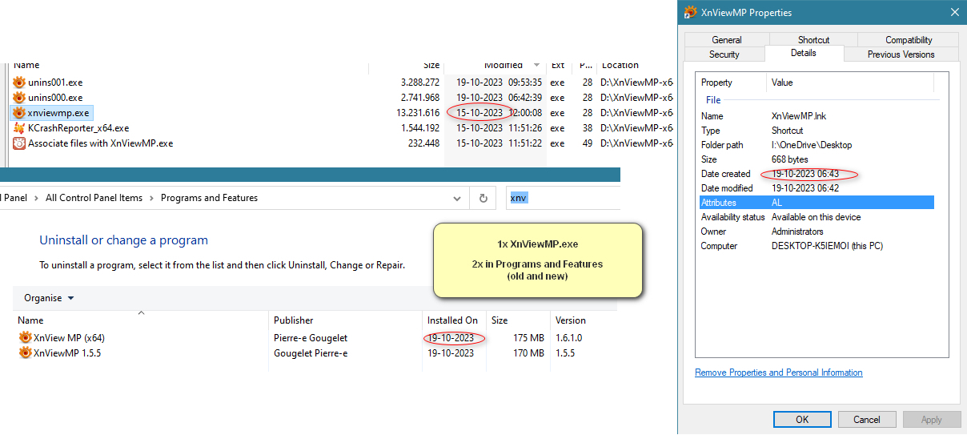Click Remove Properties and Personal Information link
967x435 pixels.
(x=779, y=373)
